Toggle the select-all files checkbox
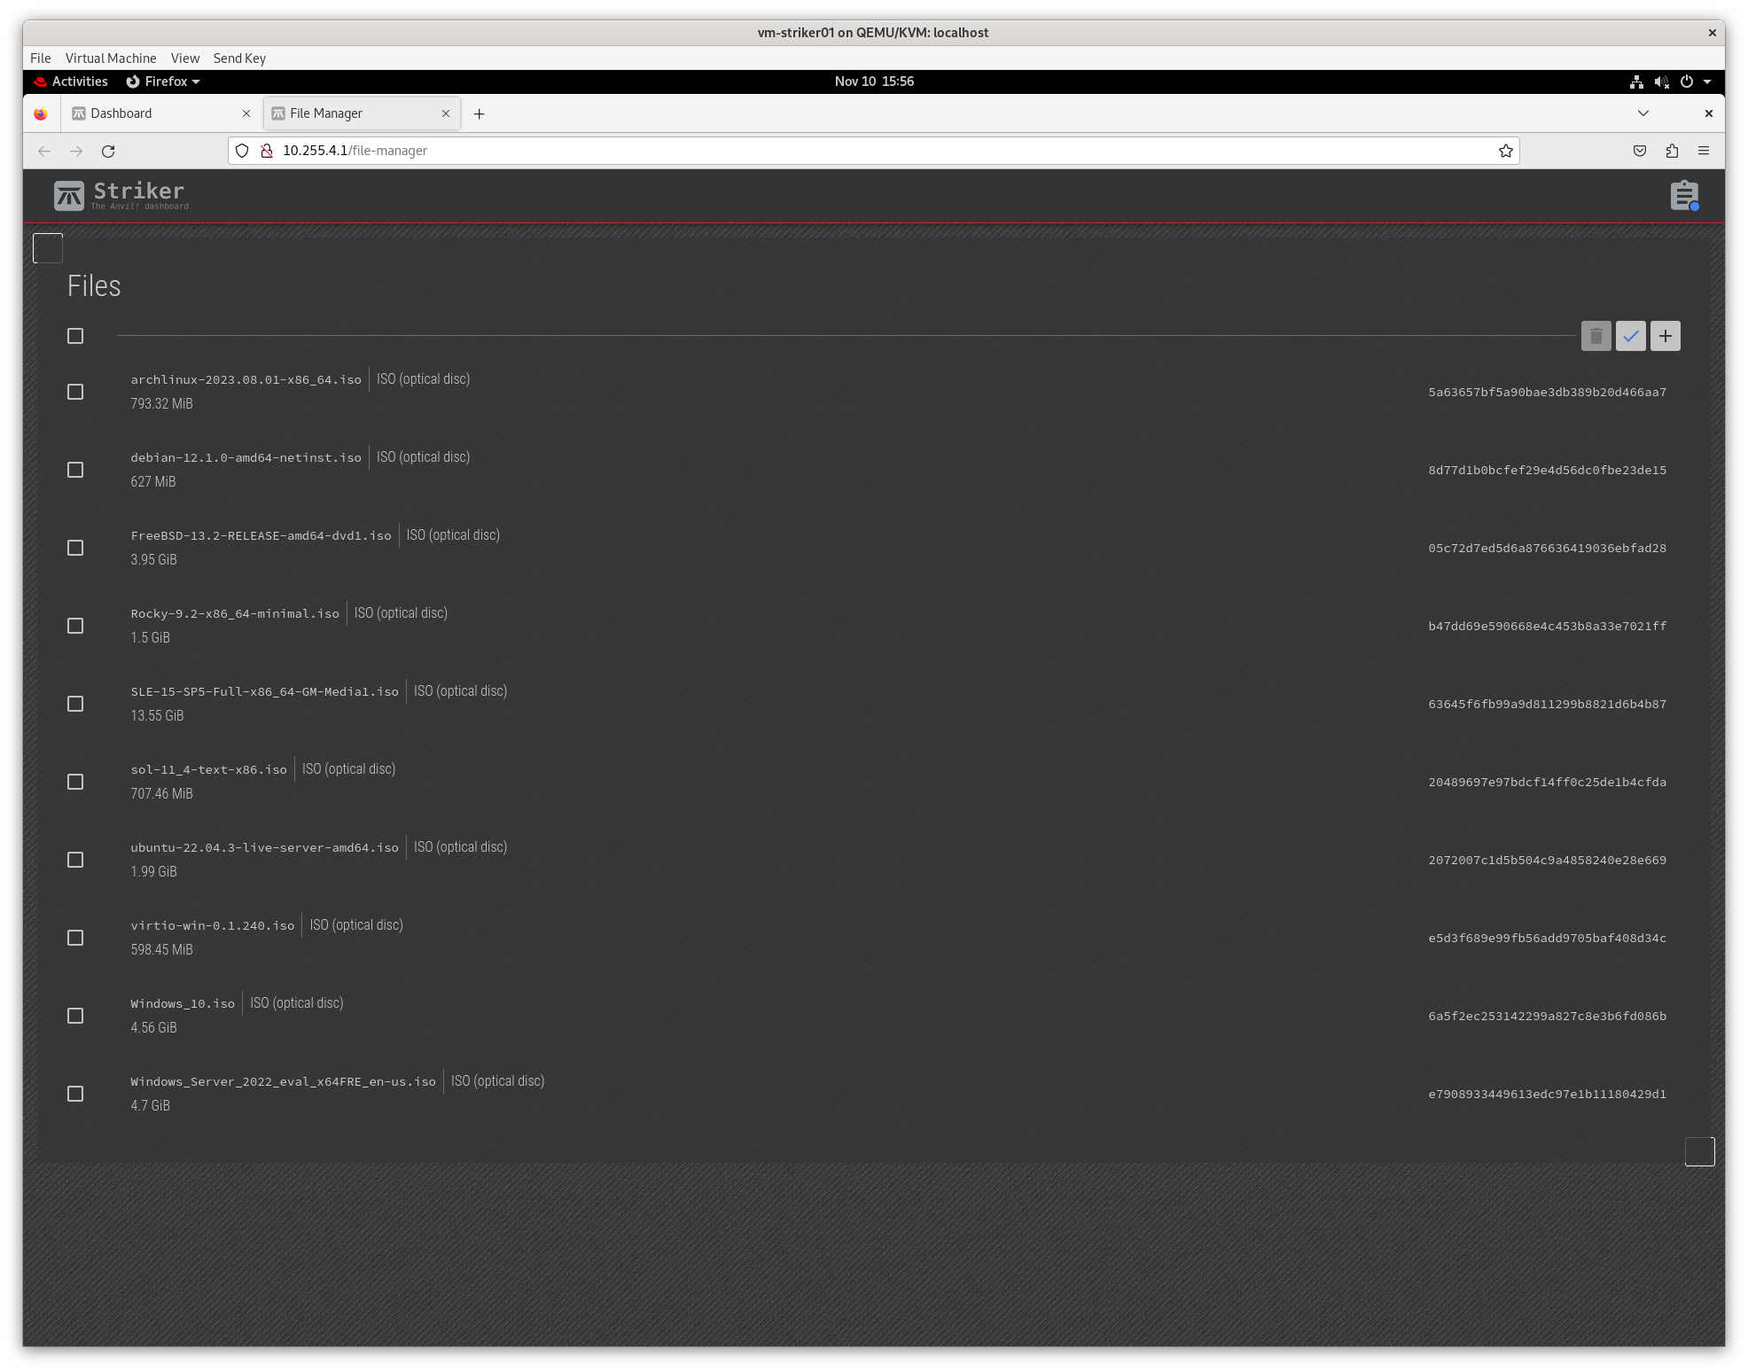This screenshot has width=1748, height=1372. pyautogui.click(x=75, y=336)
